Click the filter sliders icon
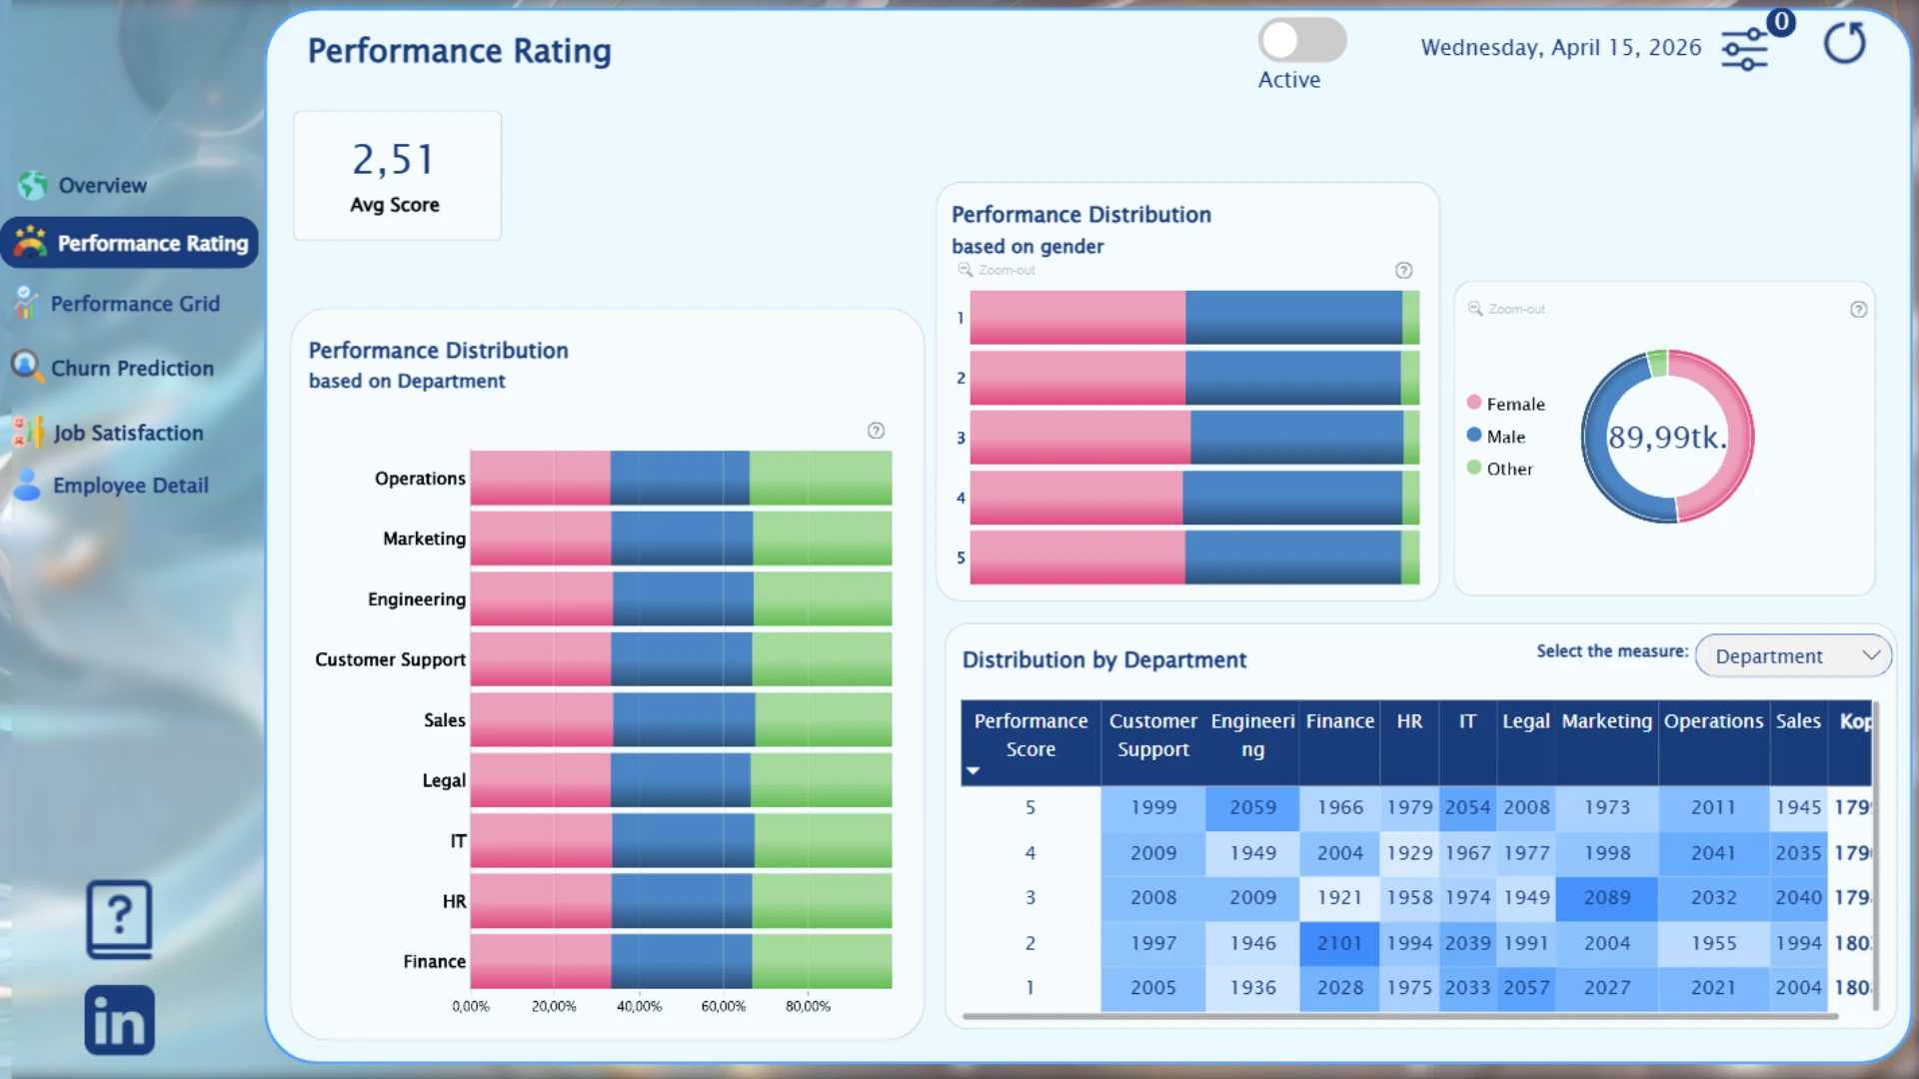This screenshot has height=1079, width=1919. point(1744,49)
